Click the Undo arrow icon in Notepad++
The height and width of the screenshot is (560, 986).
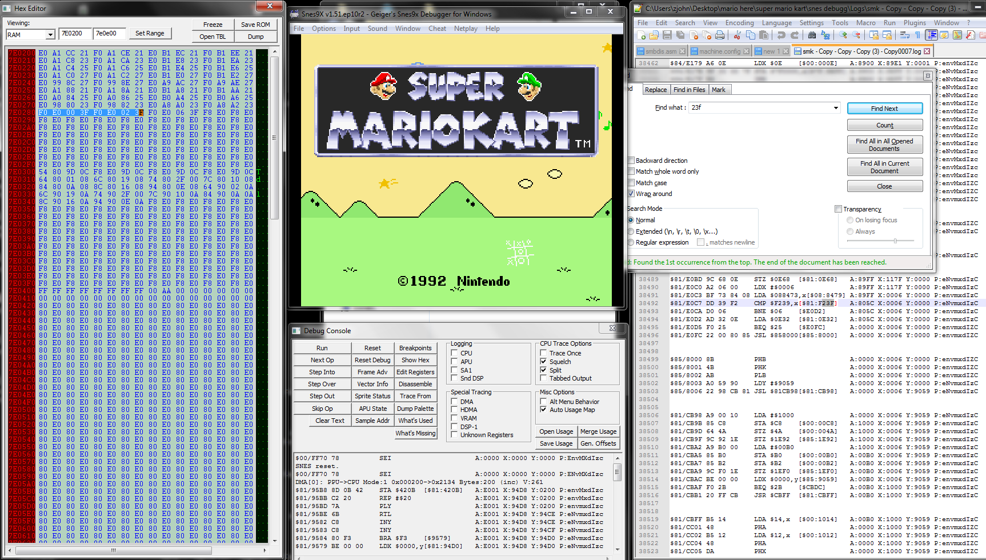pos(781,35)
